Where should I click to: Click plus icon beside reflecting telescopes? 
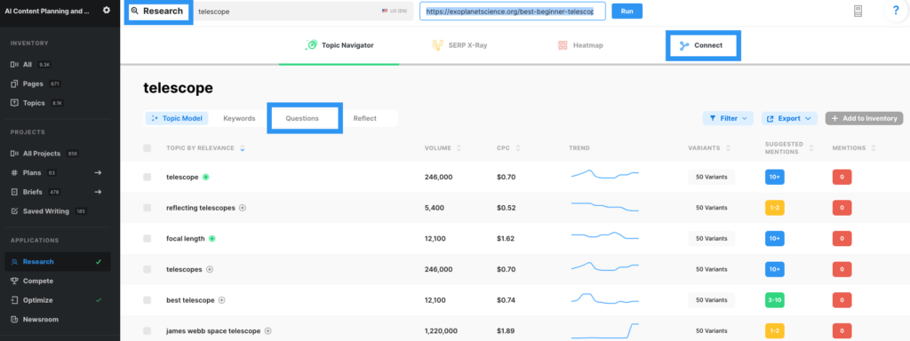243,208
